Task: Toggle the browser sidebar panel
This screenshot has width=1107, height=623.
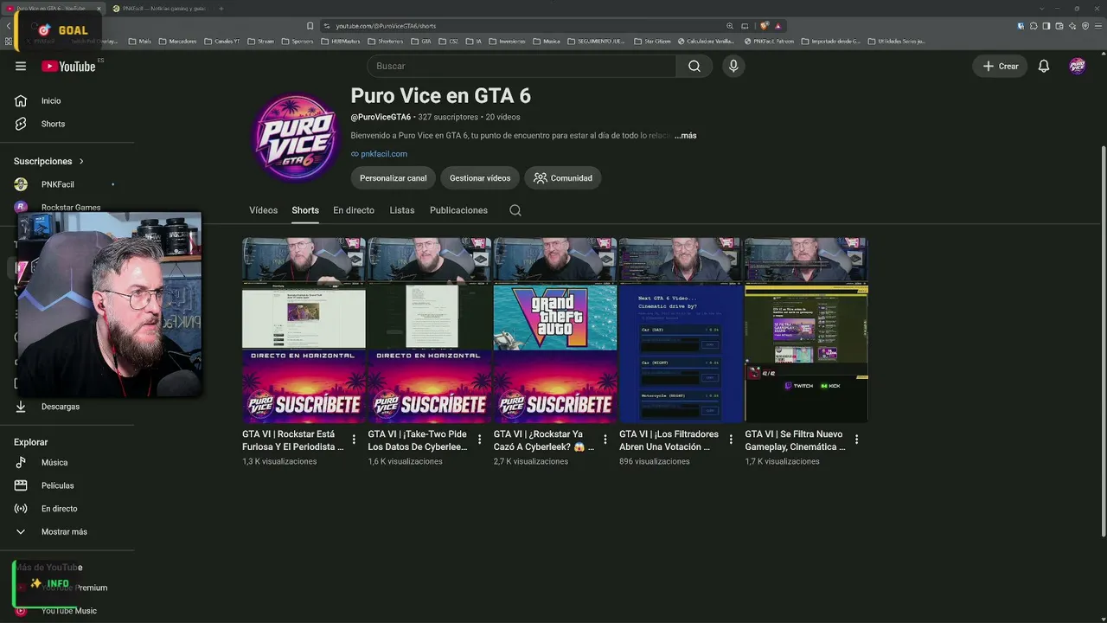Action: pos(1046,26)
